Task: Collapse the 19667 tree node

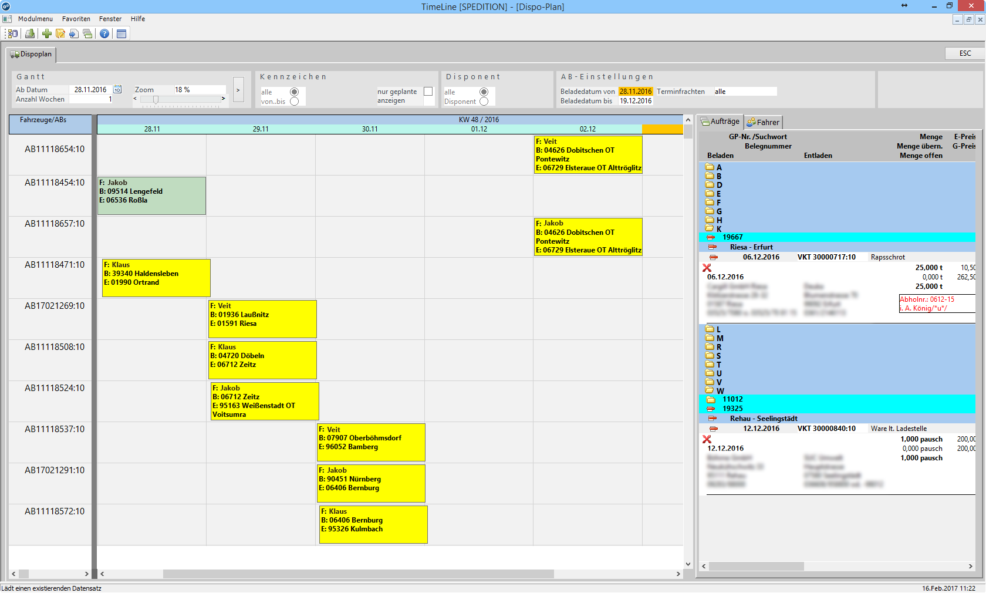Action: tap(711, 237)
